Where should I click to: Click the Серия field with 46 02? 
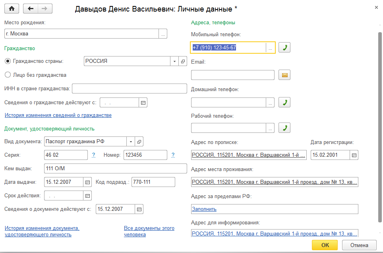click(x=66, y=155)
